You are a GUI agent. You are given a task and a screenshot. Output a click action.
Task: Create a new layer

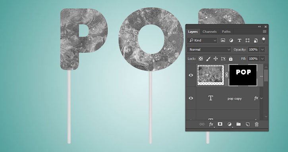247,124
